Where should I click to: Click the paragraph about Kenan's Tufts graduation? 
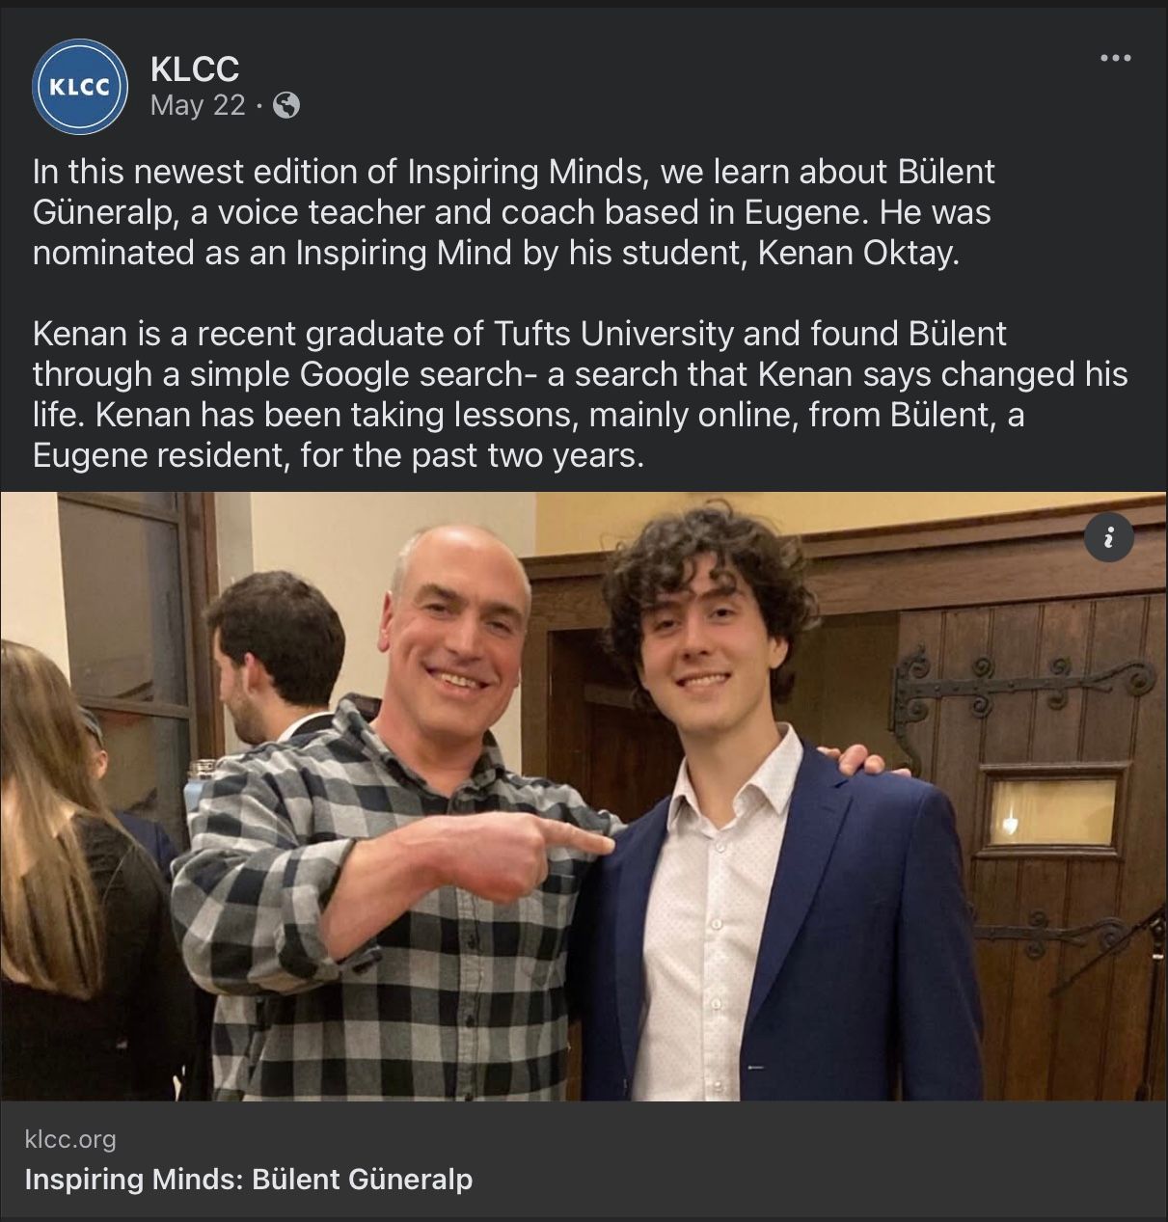click(579, 394)
